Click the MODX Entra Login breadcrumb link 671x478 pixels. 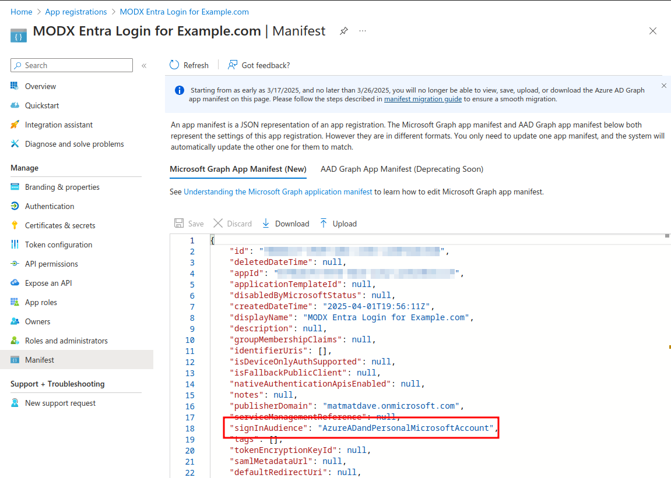click(184, 12)
